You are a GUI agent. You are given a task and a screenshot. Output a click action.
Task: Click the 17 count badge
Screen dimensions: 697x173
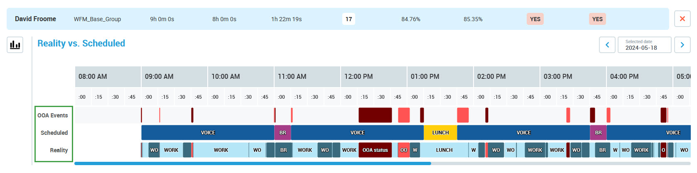point(348,19)
